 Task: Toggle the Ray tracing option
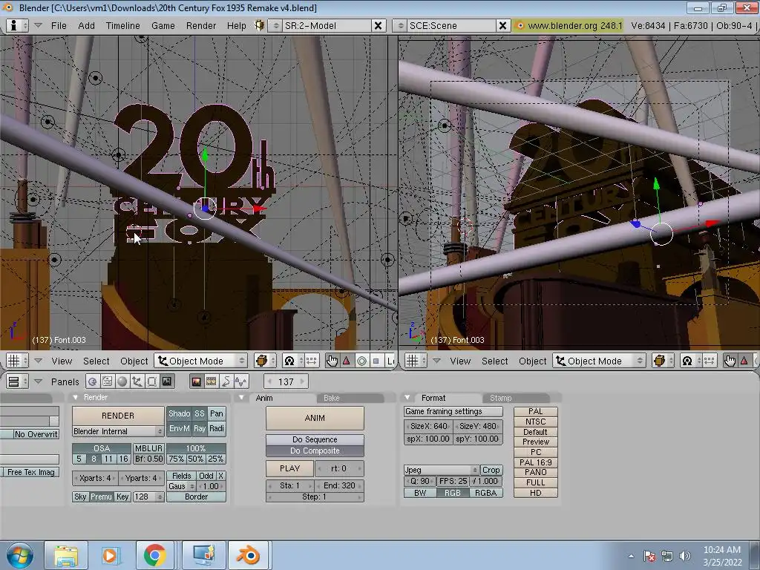[200, 428]
